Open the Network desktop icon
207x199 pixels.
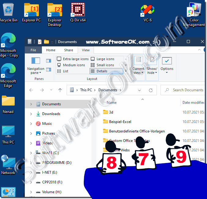(8, 165)
